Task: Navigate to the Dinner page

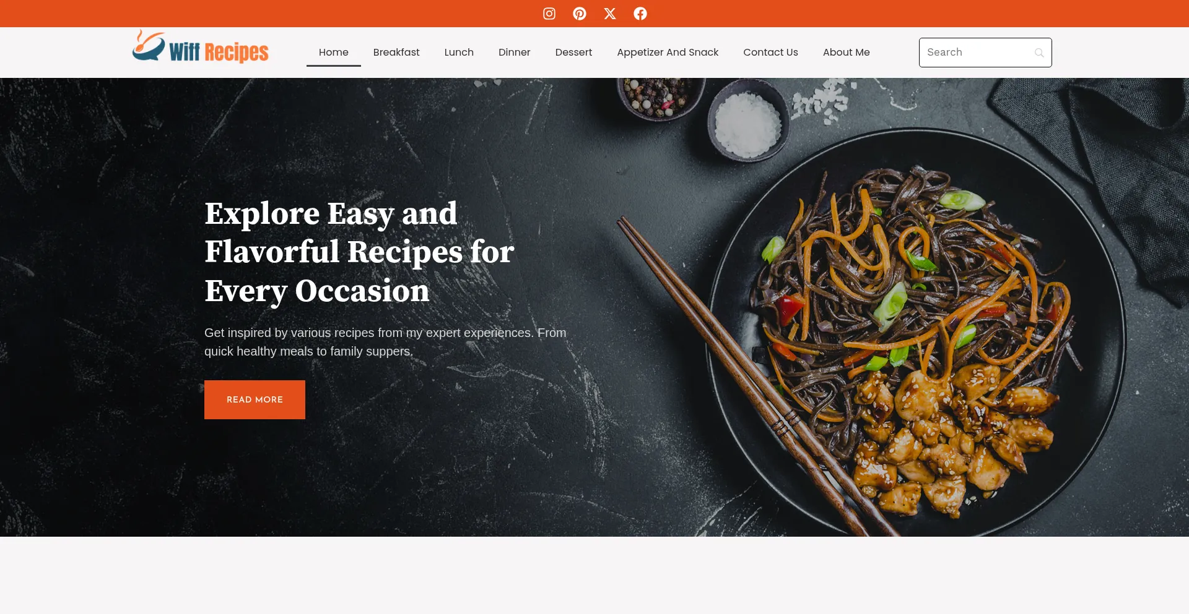Action: [515, 53]
